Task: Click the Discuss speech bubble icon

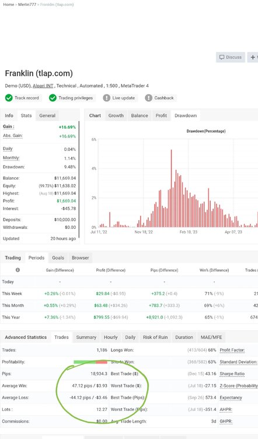Action: [222, 57]
